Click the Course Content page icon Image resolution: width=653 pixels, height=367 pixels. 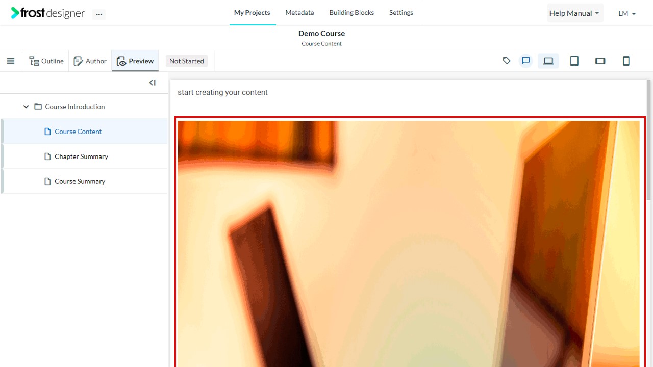tap(48, 132)
